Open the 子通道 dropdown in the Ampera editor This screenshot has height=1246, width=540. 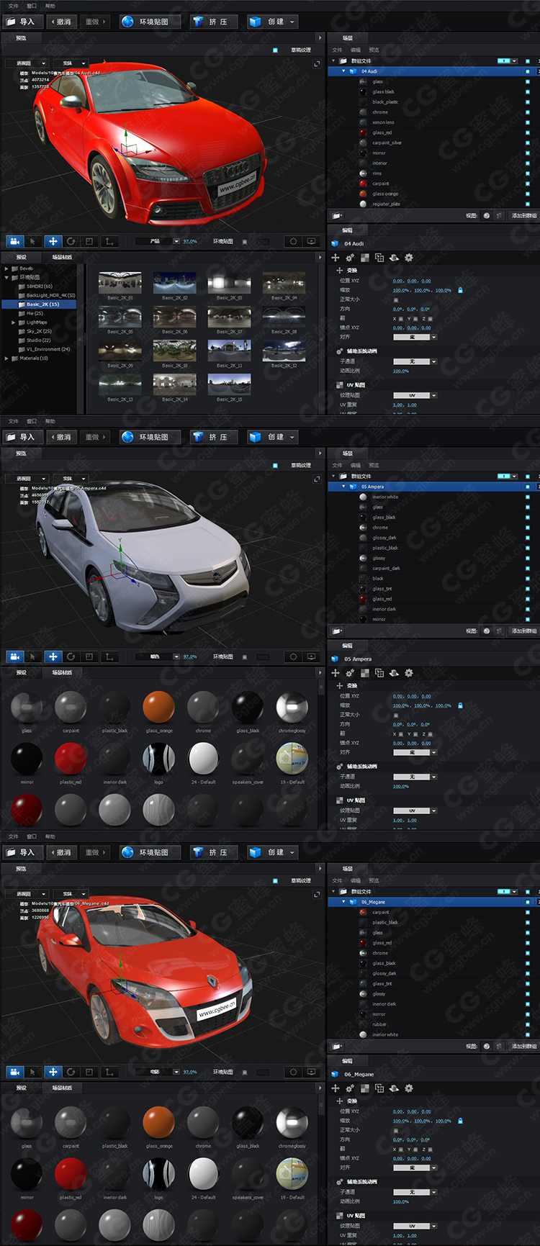415,777
